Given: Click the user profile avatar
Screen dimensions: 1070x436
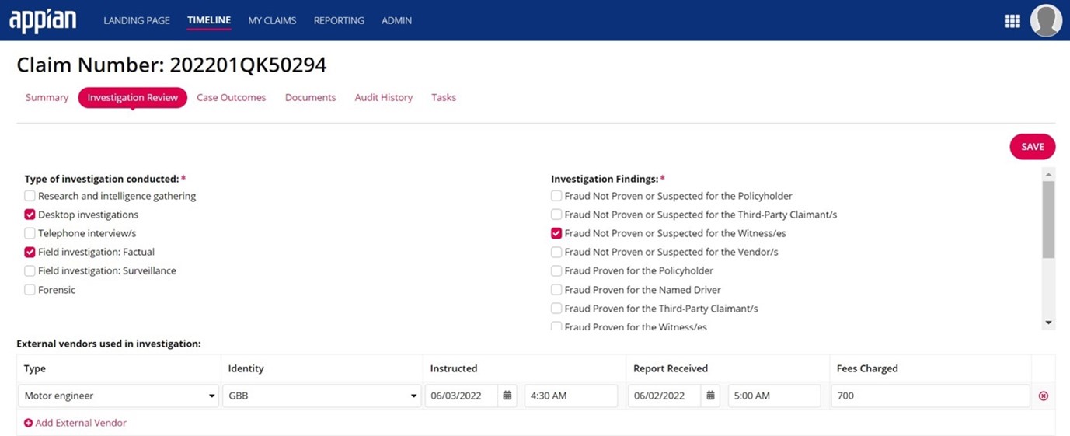Looking at the screenshot, I should click(1046, 21).
